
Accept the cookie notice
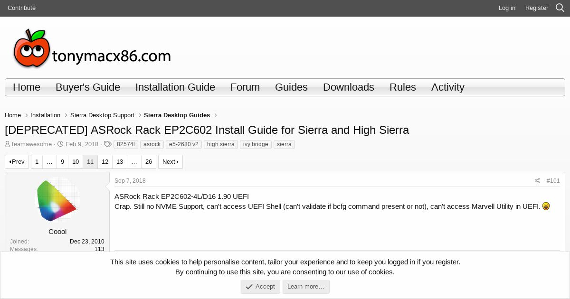click(x=260, y=287)
